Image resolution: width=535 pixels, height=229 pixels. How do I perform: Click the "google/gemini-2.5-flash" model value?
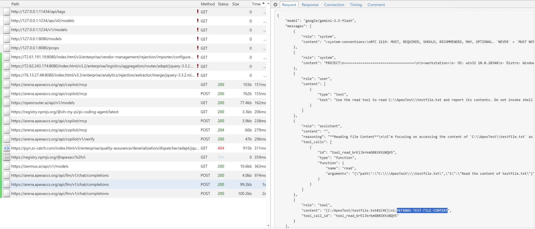pyautogui.click(x=329, y=21)
